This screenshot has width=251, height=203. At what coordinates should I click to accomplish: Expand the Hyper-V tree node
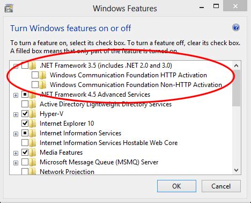16,114
